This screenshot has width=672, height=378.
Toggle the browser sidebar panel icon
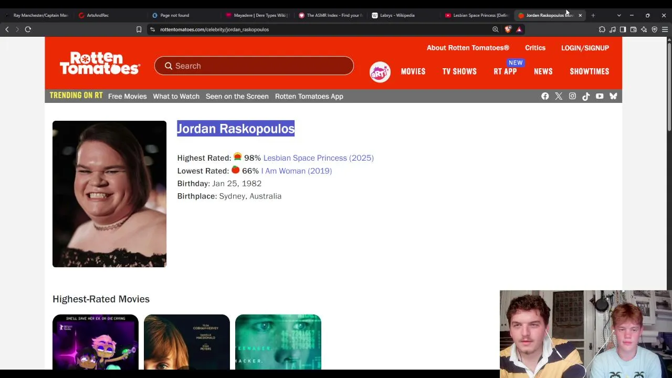click(x=623, y=29)
